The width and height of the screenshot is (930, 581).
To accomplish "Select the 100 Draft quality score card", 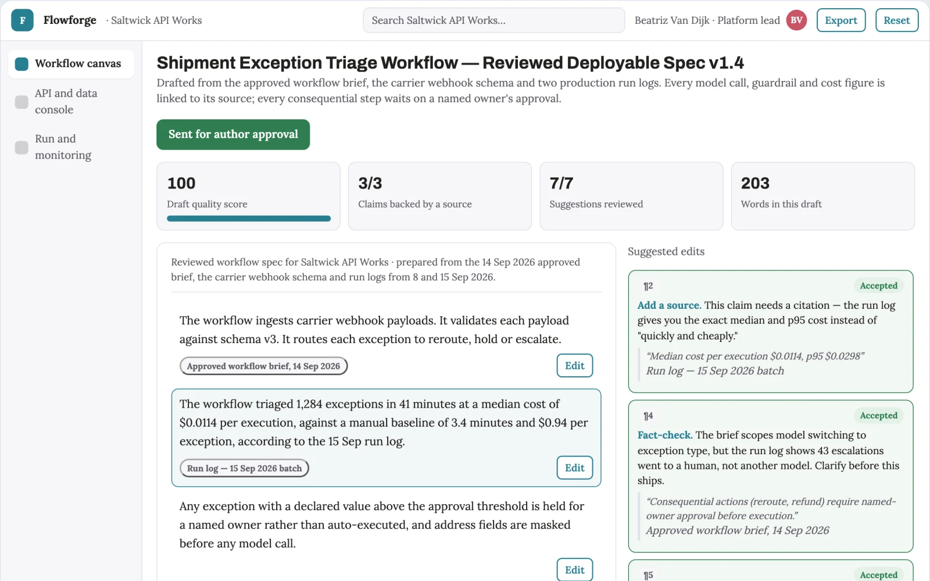I will coord(248,196).
